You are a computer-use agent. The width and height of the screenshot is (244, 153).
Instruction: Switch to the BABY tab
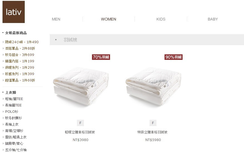pyautogui.click(x=213, y=19)
